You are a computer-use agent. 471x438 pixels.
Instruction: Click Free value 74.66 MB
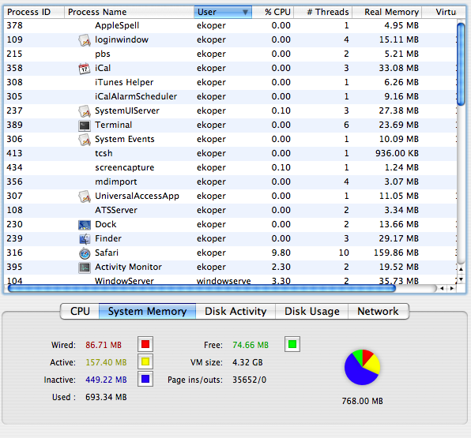(x=251, y=345)
